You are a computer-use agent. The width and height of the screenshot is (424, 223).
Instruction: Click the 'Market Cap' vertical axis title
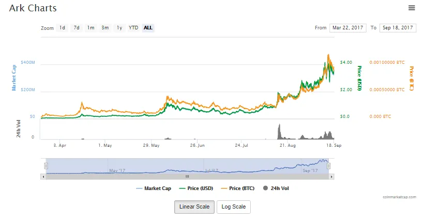click(x=14, y=78)
